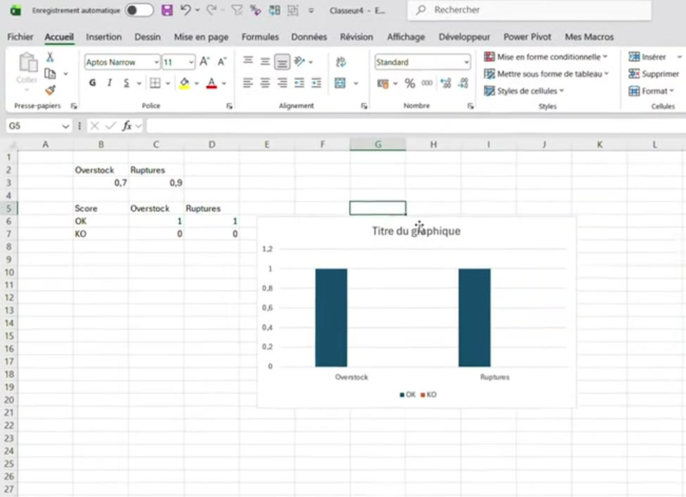Click the Wrap Text icon
This screenshot has width=686, height=497.
[x=341, y=62]
